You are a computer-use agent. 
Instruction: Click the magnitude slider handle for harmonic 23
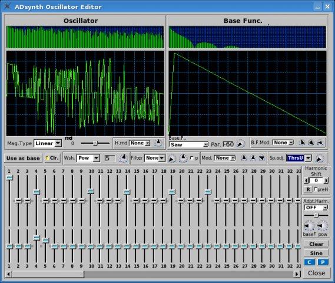click(208, 192)
